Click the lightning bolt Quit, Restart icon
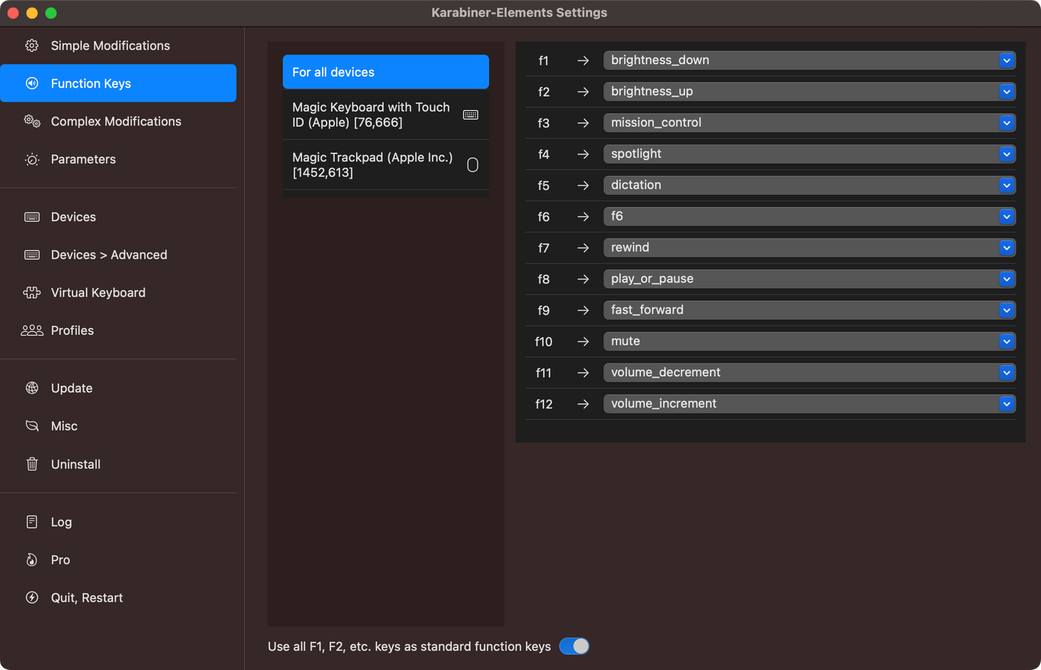This screenshot has height=670, width=1041. point(32,598)
